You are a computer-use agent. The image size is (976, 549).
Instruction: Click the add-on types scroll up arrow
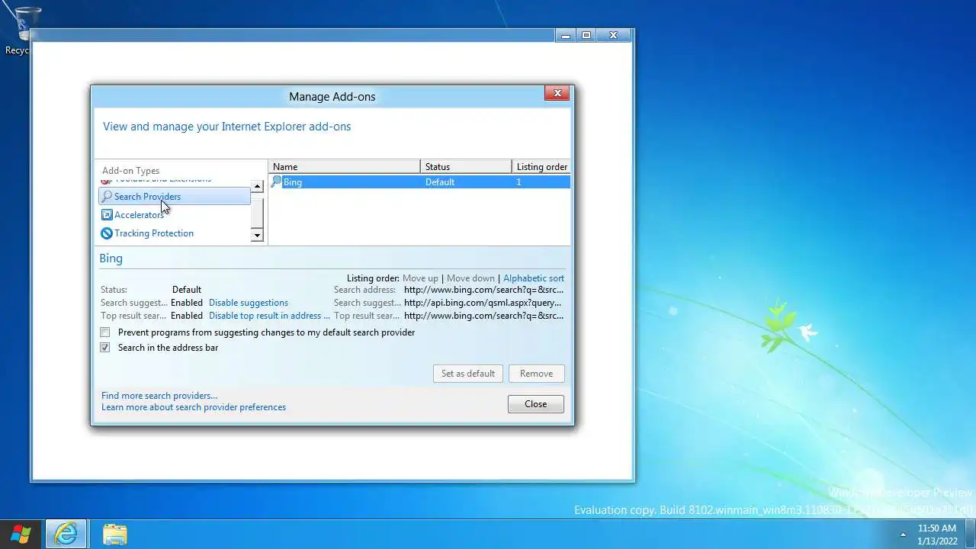257,186
